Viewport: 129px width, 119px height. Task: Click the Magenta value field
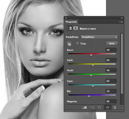coord(111,101)
